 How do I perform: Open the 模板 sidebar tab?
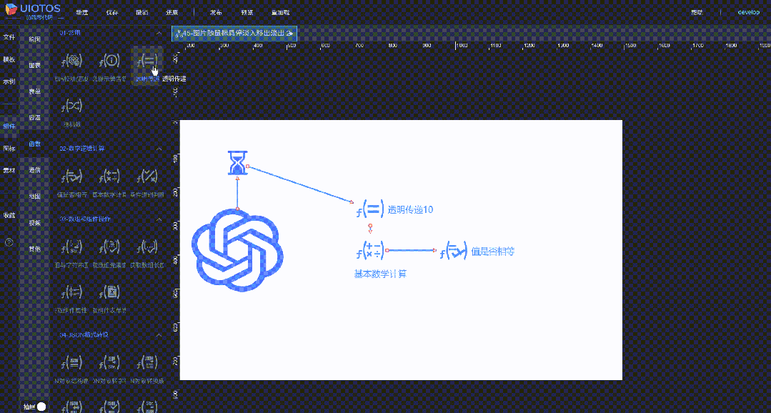click(x=9, y=59)
